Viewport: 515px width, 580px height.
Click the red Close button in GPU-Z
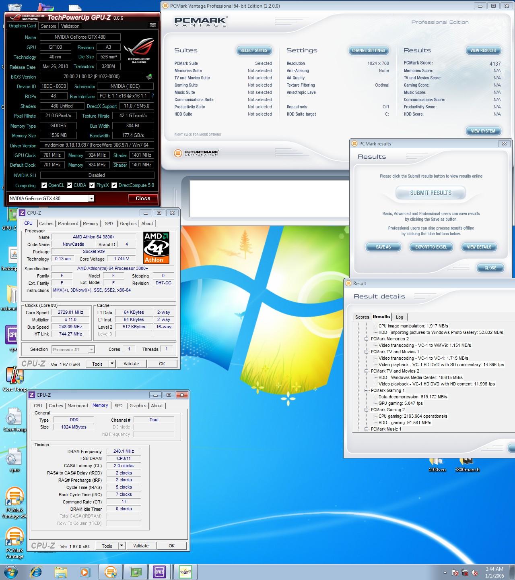click(x=143, y=198)
